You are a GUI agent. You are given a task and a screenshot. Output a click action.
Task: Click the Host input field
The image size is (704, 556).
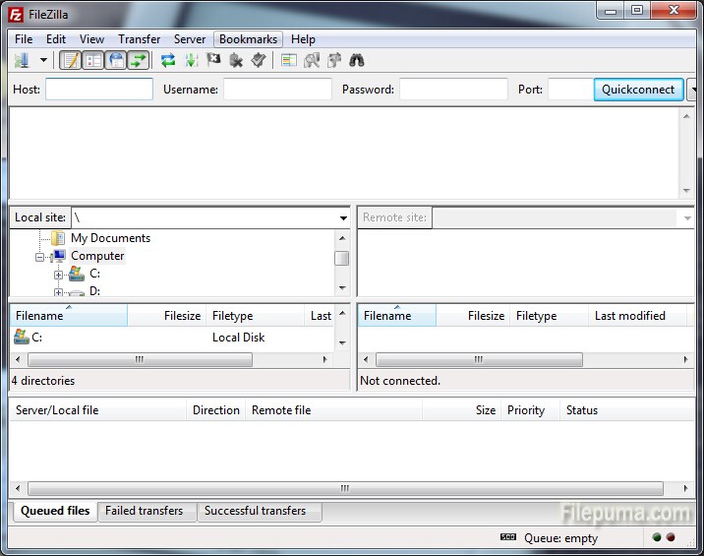tap(99, 90)
